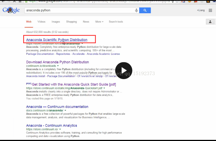Open the Shopping tab

coord(71,22)
